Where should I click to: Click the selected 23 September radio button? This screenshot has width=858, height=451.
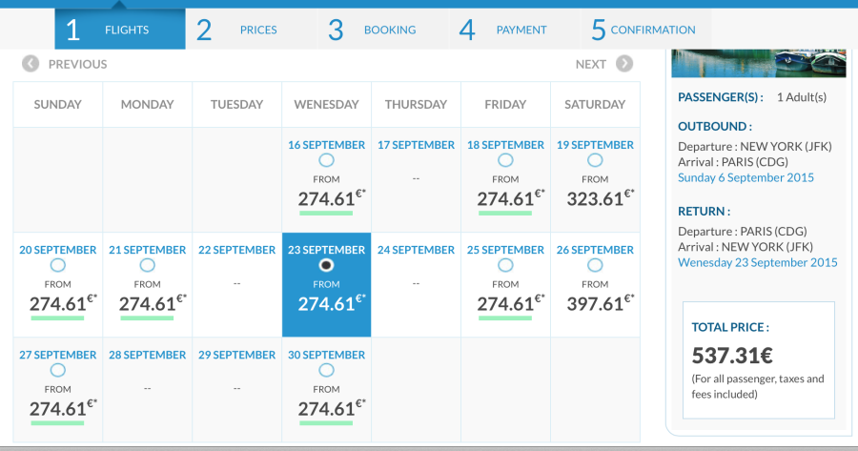tap(326, 265)
